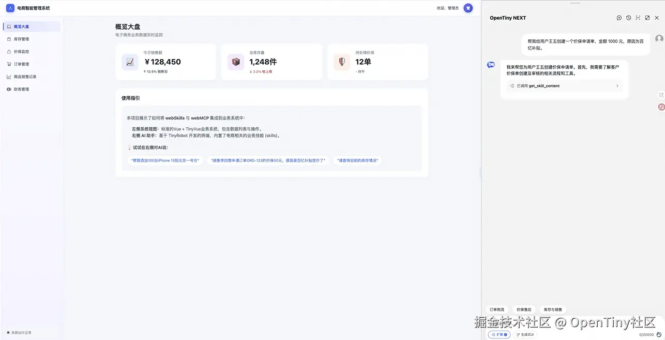Open 商品销售记录 in the sidebar
The width and height of the screenshot is (665, 340).
[24, 76]
